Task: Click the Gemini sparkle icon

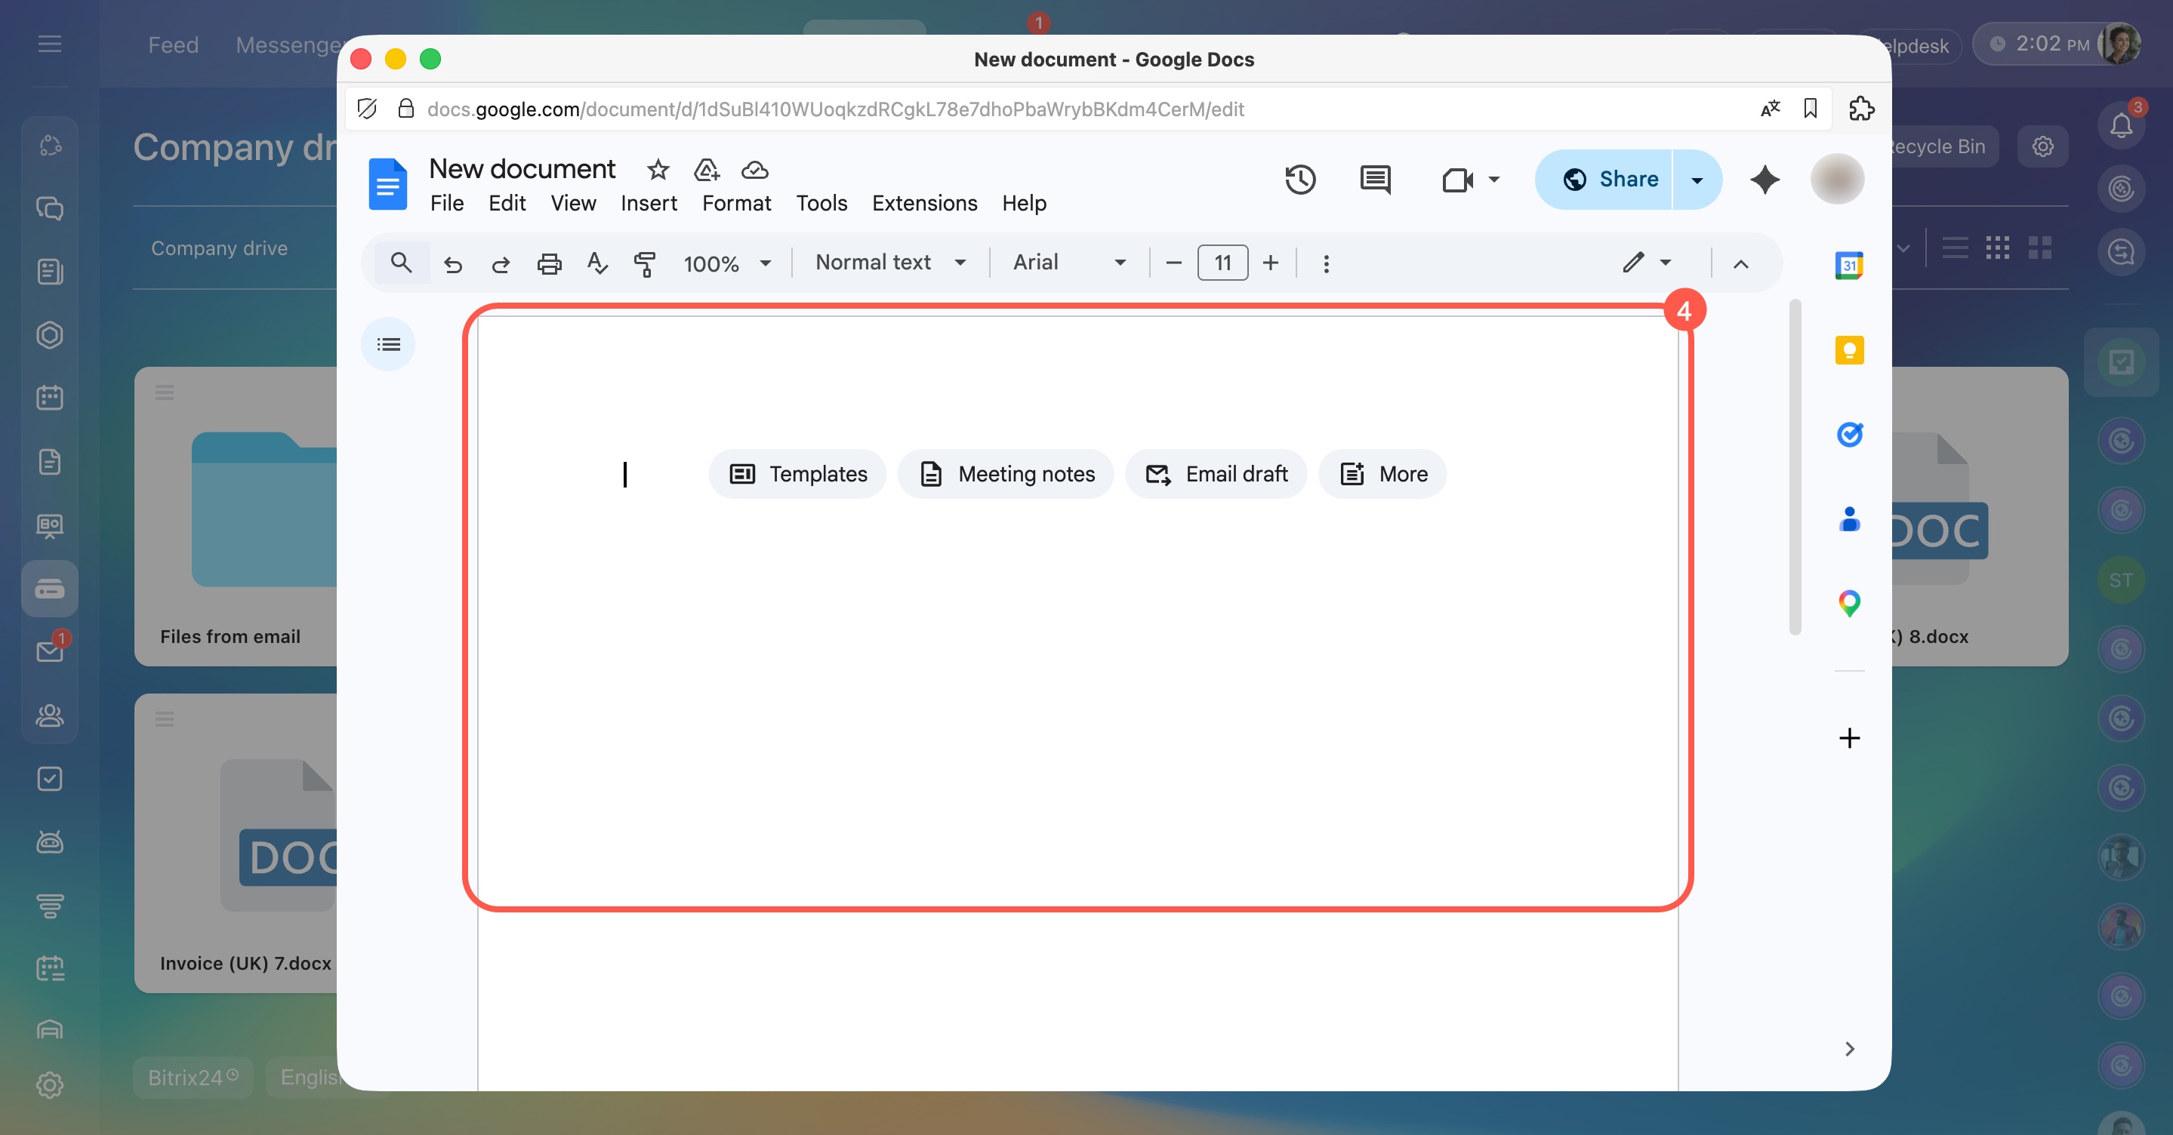Action: (1764, 180)
